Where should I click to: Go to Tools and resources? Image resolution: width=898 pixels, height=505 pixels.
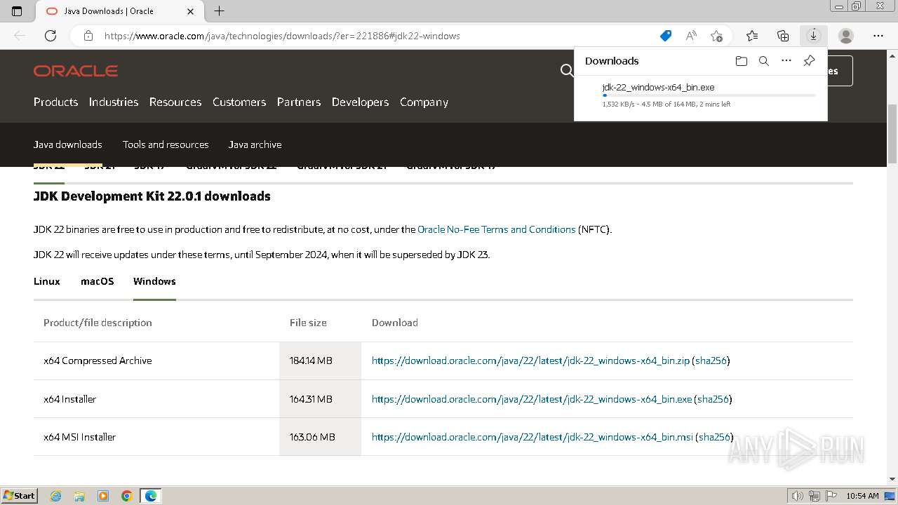click(x=166, y=144)
